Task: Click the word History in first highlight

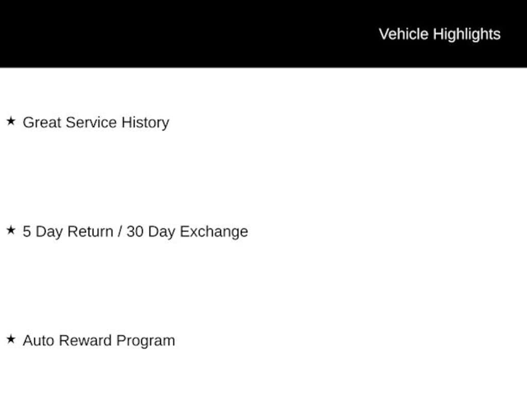Action: pos(145,123)
